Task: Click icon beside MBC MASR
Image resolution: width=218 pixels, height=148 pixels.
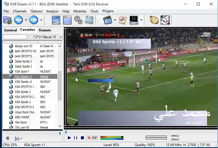Action: [11, 117]
